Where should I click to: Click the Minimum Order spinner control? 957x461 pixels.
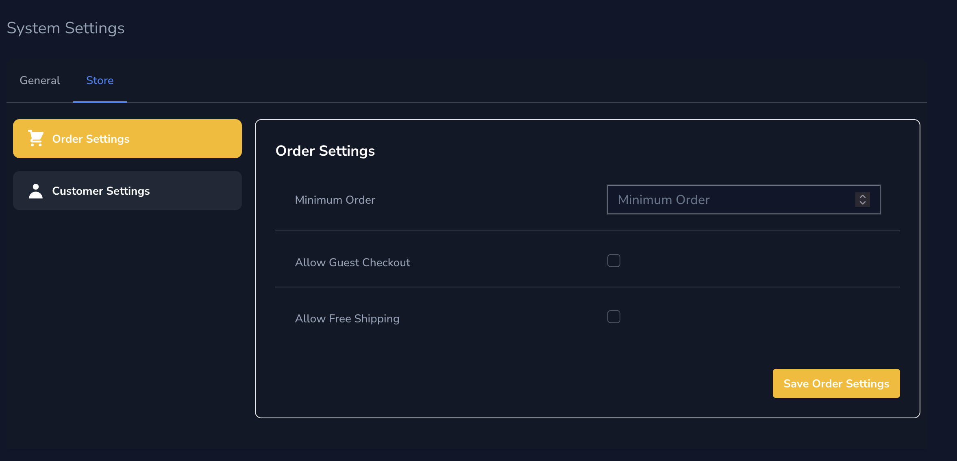pos(862,200)
